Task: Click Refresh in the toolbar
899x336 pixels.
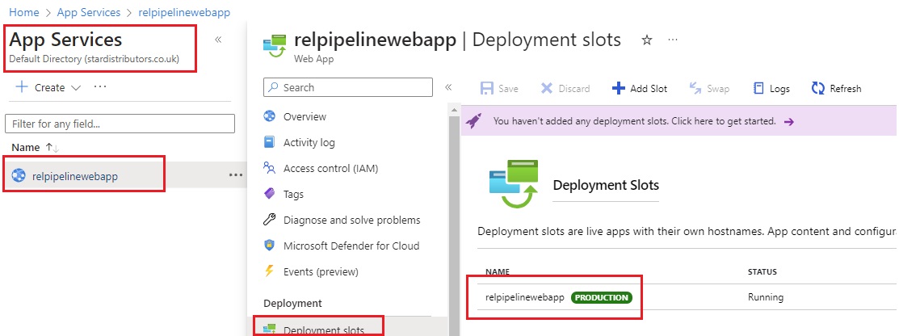Action: click(837, 88)
